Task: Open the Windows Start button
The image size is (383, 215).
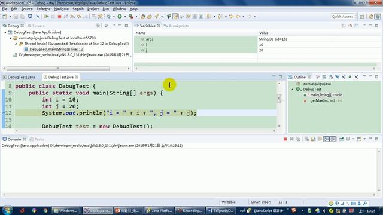Action: tap(8, 210)
